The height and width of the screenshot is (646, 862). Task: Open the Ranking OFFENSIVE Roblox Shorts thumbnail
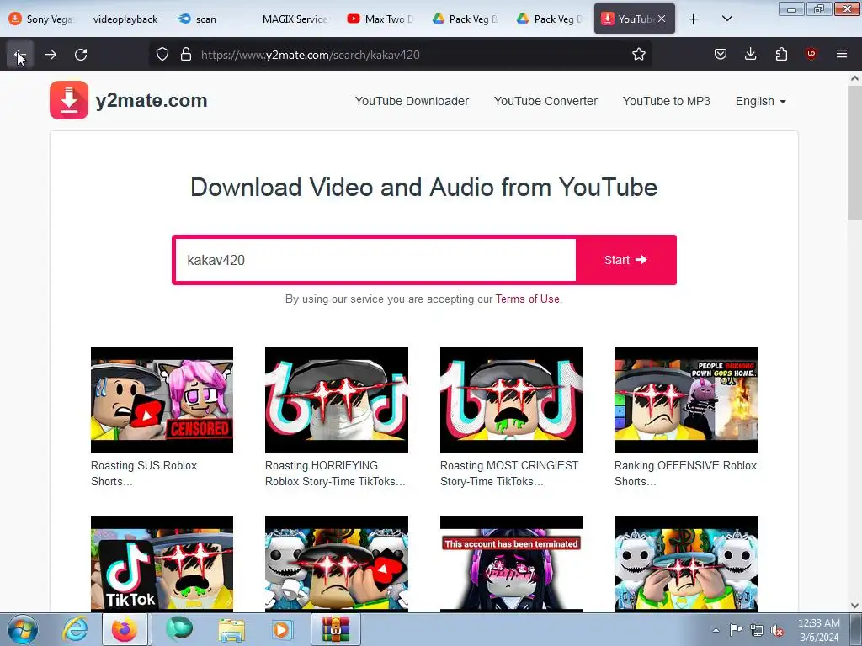685,400
